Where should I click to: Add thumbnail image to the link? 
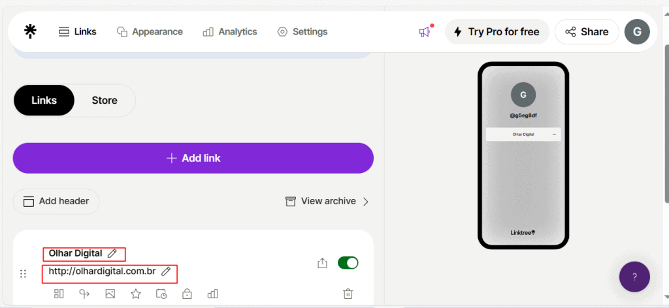coord(110,294)
